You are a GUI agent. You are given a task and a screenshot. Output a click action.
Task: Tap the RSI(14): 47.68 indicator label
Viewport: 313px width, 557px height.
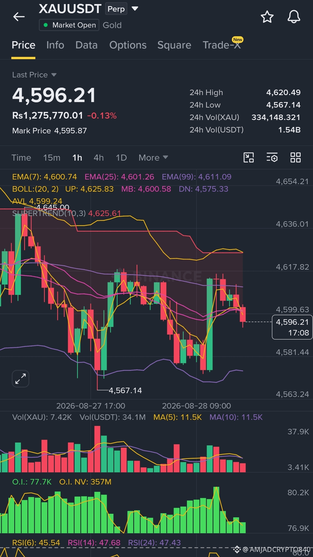pyautogui.click(x=94, y=543)
